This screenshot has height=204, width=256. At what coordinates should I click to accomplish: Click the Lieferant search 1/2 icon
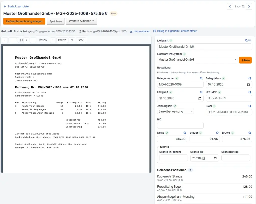pos(248,41)
